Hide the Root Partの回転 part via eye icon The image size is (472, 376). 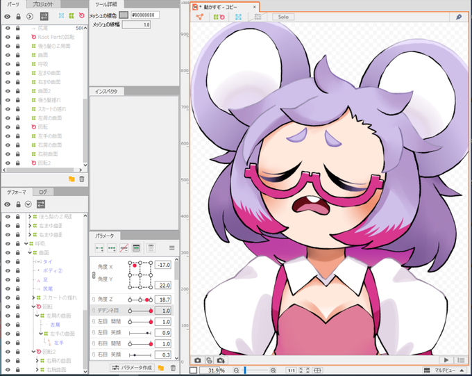(8, 37)
